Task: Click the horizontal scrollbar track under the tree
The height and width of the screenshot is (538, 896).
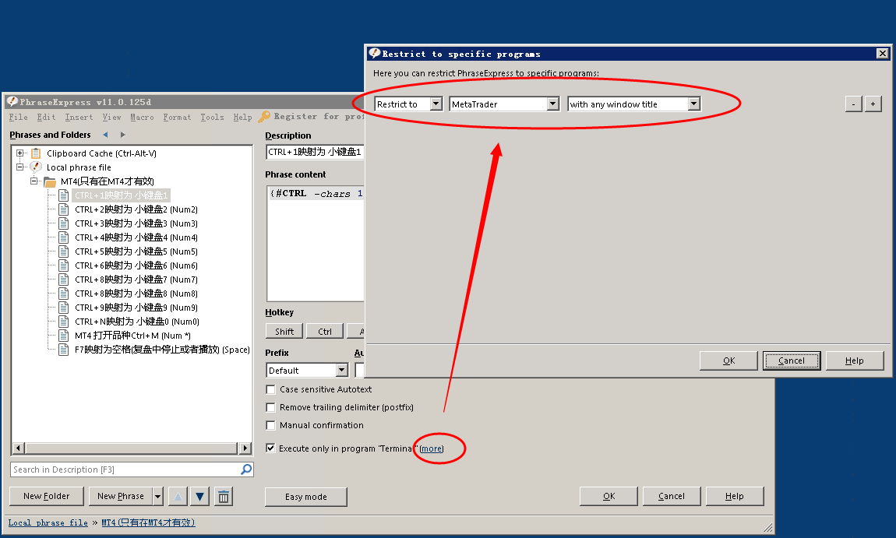Action: (x=132, y=448)
